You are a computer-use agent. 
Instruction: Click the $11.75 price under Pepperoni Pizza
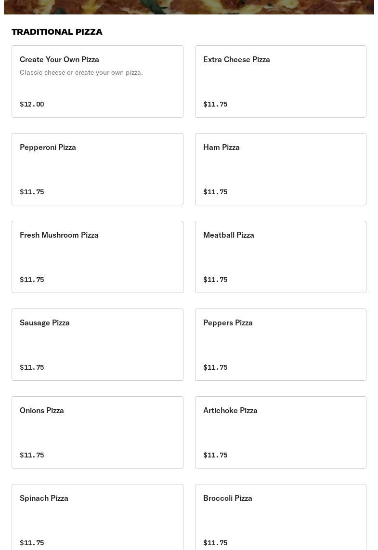[x=32, y=192]
